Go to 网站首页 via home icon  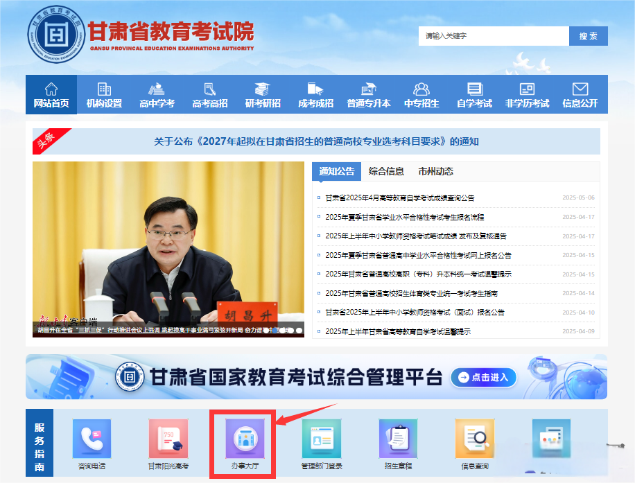coord(51,95)
